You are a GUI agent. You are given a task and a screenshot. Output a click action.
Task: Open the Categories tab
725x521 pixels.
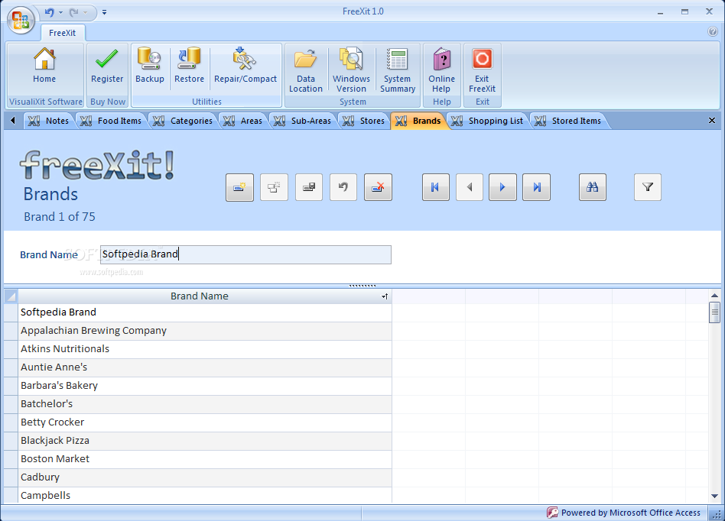(x=183, y=121)
